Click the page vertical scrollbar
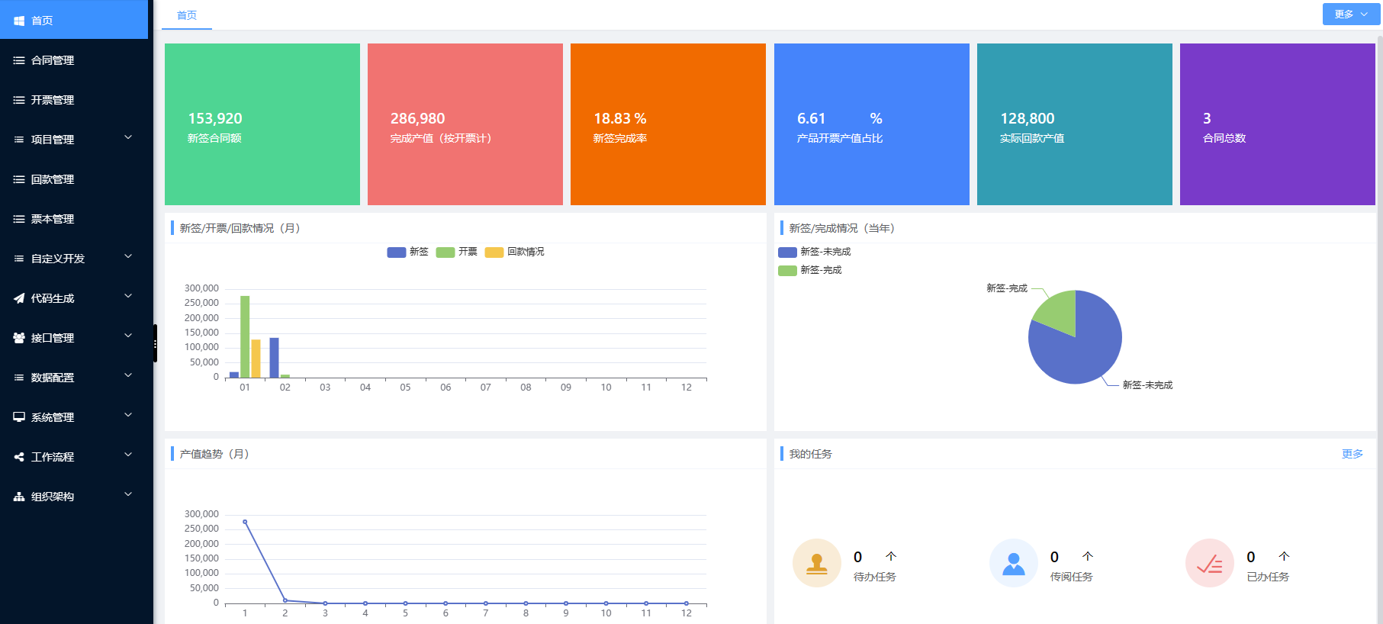 [x=1379, y=328]
